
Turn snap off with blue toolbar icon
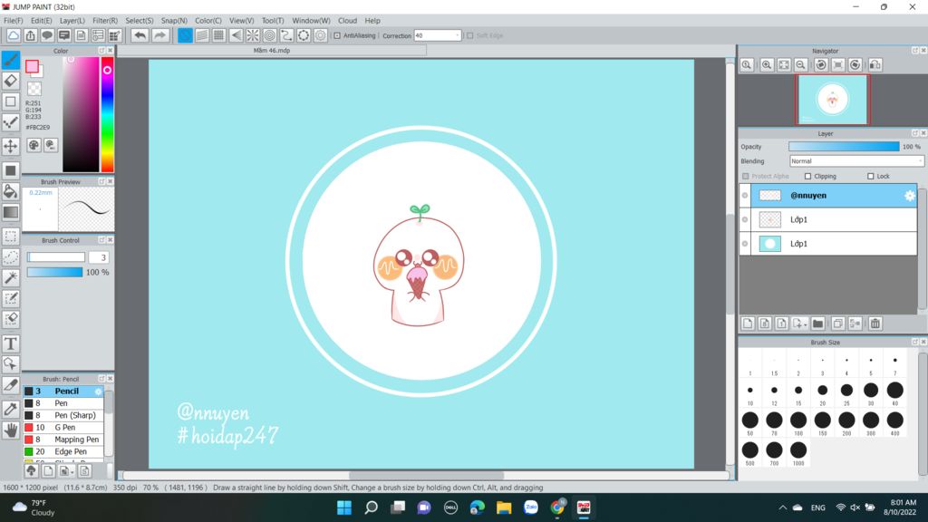pos(185,35)
